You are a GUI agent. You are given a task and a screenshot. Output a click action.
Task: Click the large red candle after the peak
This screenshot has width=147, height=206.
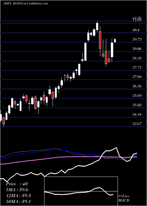click(100, 40)
